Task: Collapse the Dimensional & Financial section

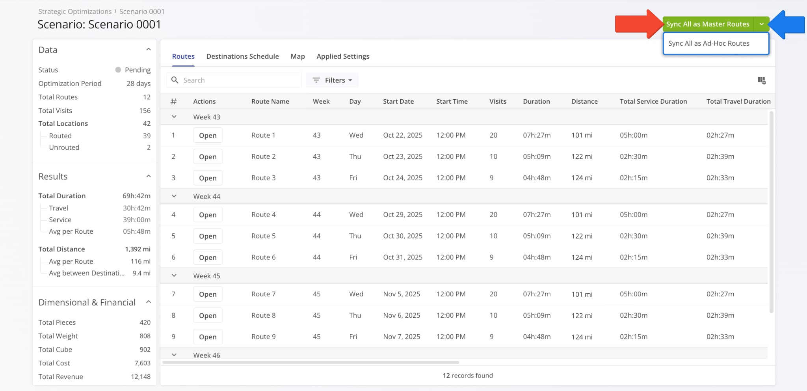Action: [148, 302]
